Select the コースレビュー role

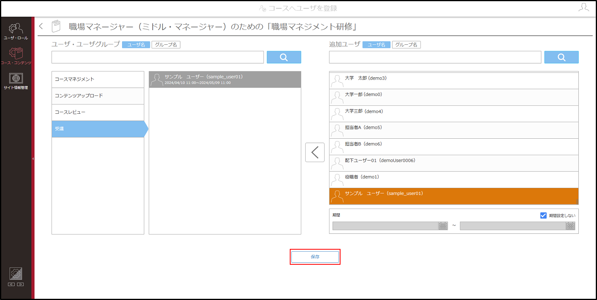click(98, 113)
